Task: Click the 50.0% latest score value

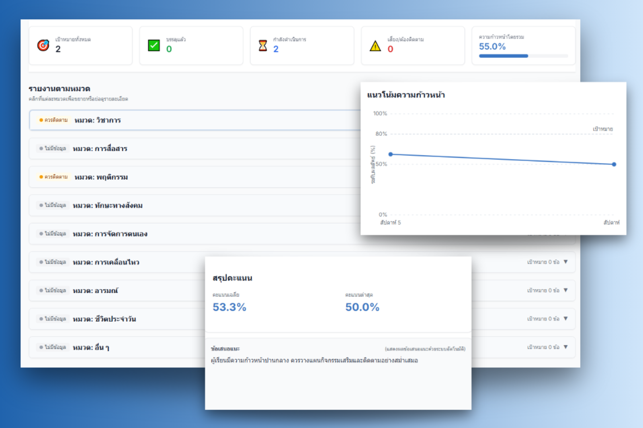Action: pos(362,307)
